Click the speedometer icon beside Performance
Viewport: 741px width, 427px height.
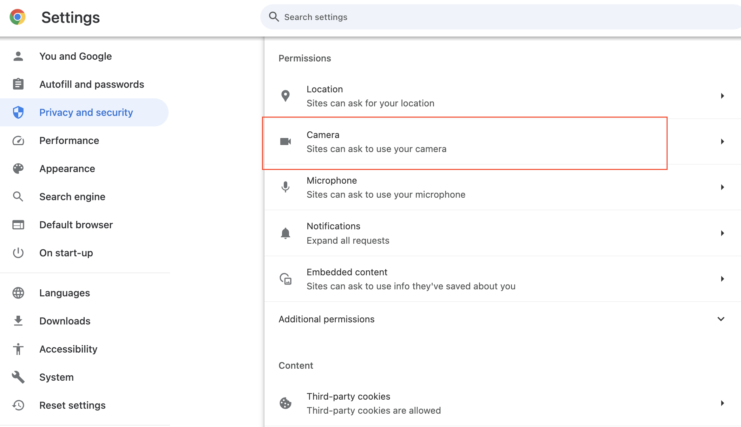[x=18, y=140]
